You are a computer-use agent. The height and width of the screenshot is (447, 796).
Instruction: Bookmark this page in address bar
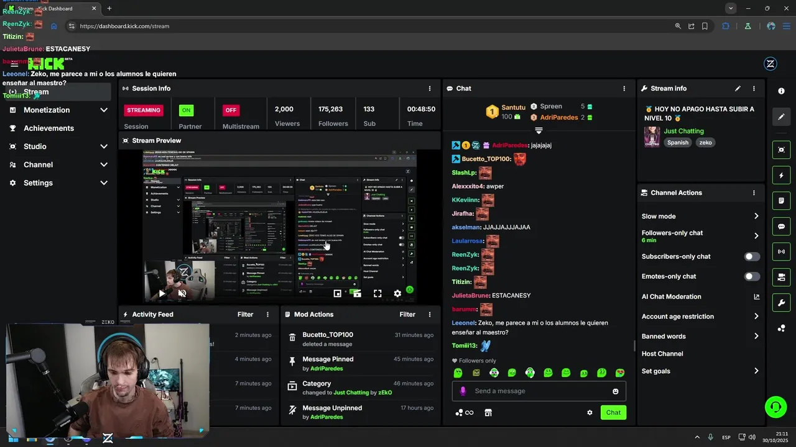coord(705,26)
